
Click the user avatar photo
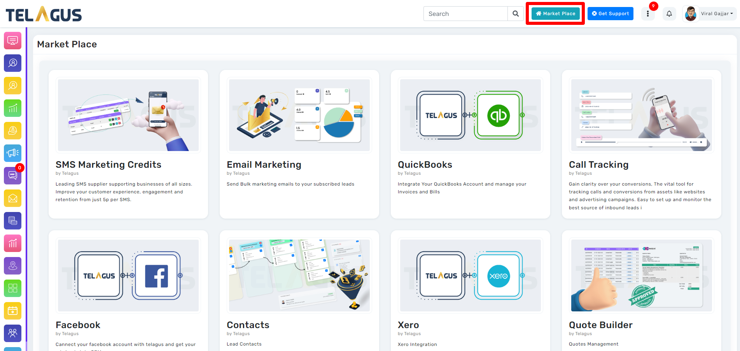(x=691, y=14)
